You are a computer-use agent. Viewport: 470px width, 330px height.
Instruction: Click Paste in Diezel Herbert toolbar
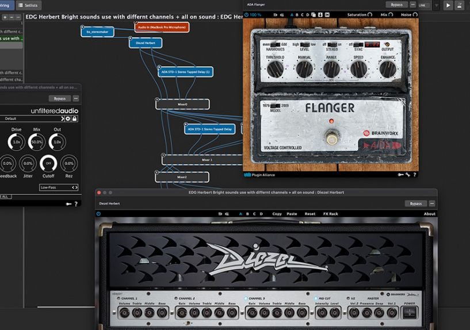(x=292, y=214)
